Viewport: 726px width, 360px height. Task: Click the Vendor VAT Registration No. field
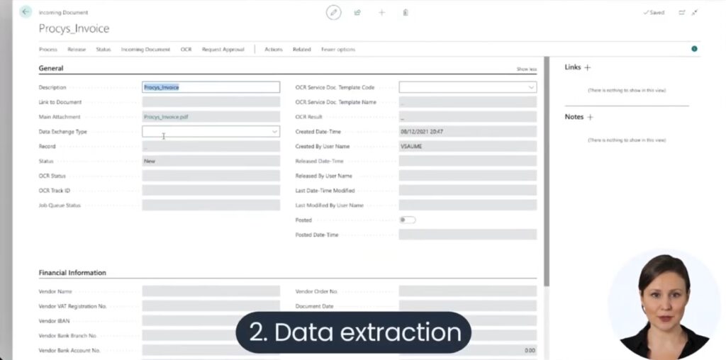tap(211, 306)
